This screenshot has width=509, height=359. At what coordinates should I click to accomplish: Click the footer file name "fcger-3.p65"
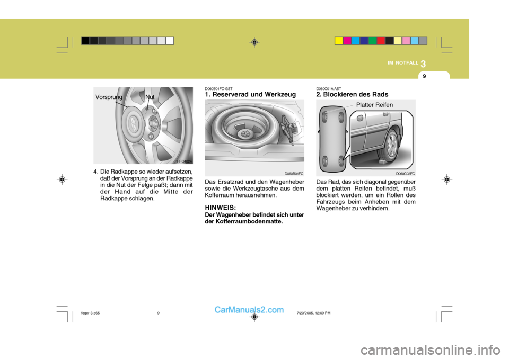[90, 313]
